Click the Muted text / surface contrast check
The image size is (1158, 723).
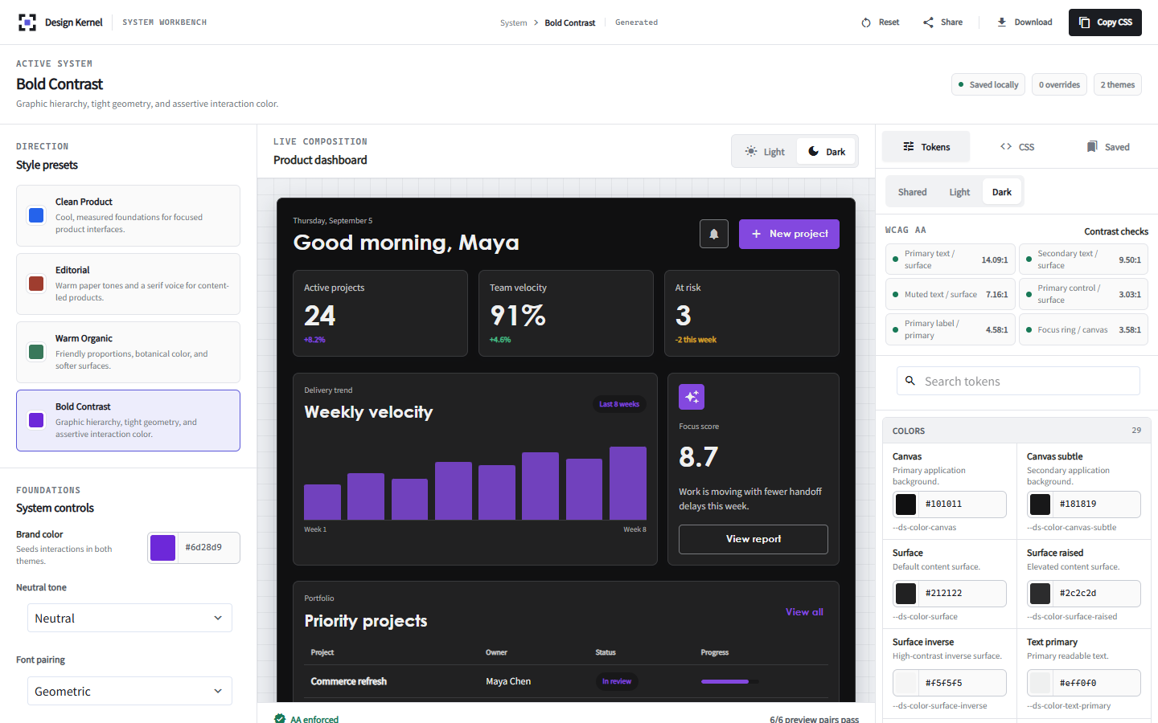[x=950, y=294]
